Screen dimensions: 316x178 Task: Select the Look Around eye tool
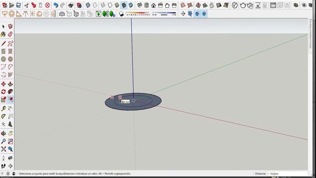point(10,158)
